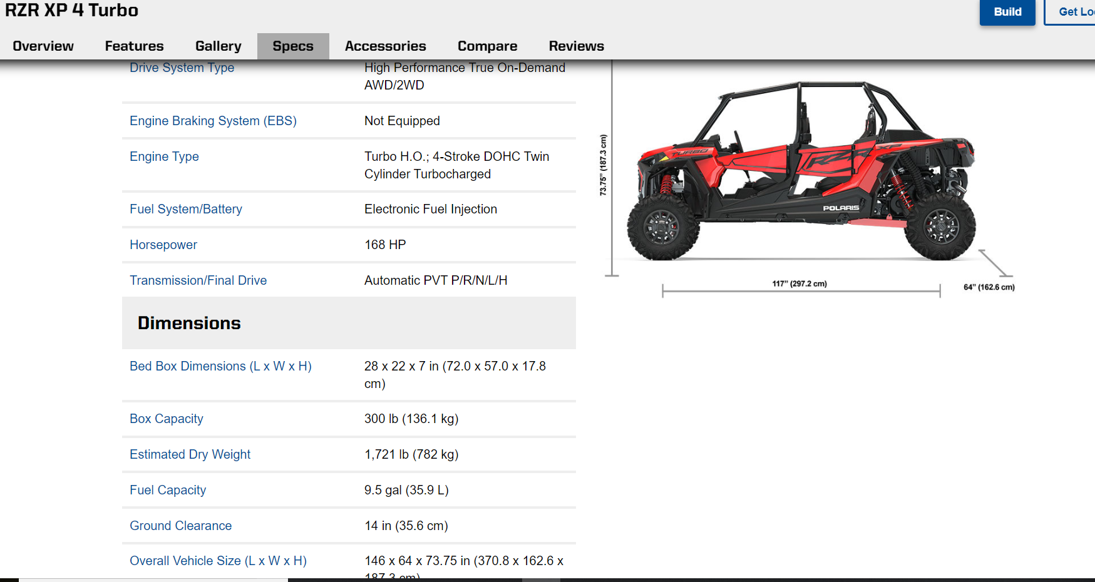Click the Transmission/Final Drive link

click(198, 280)
